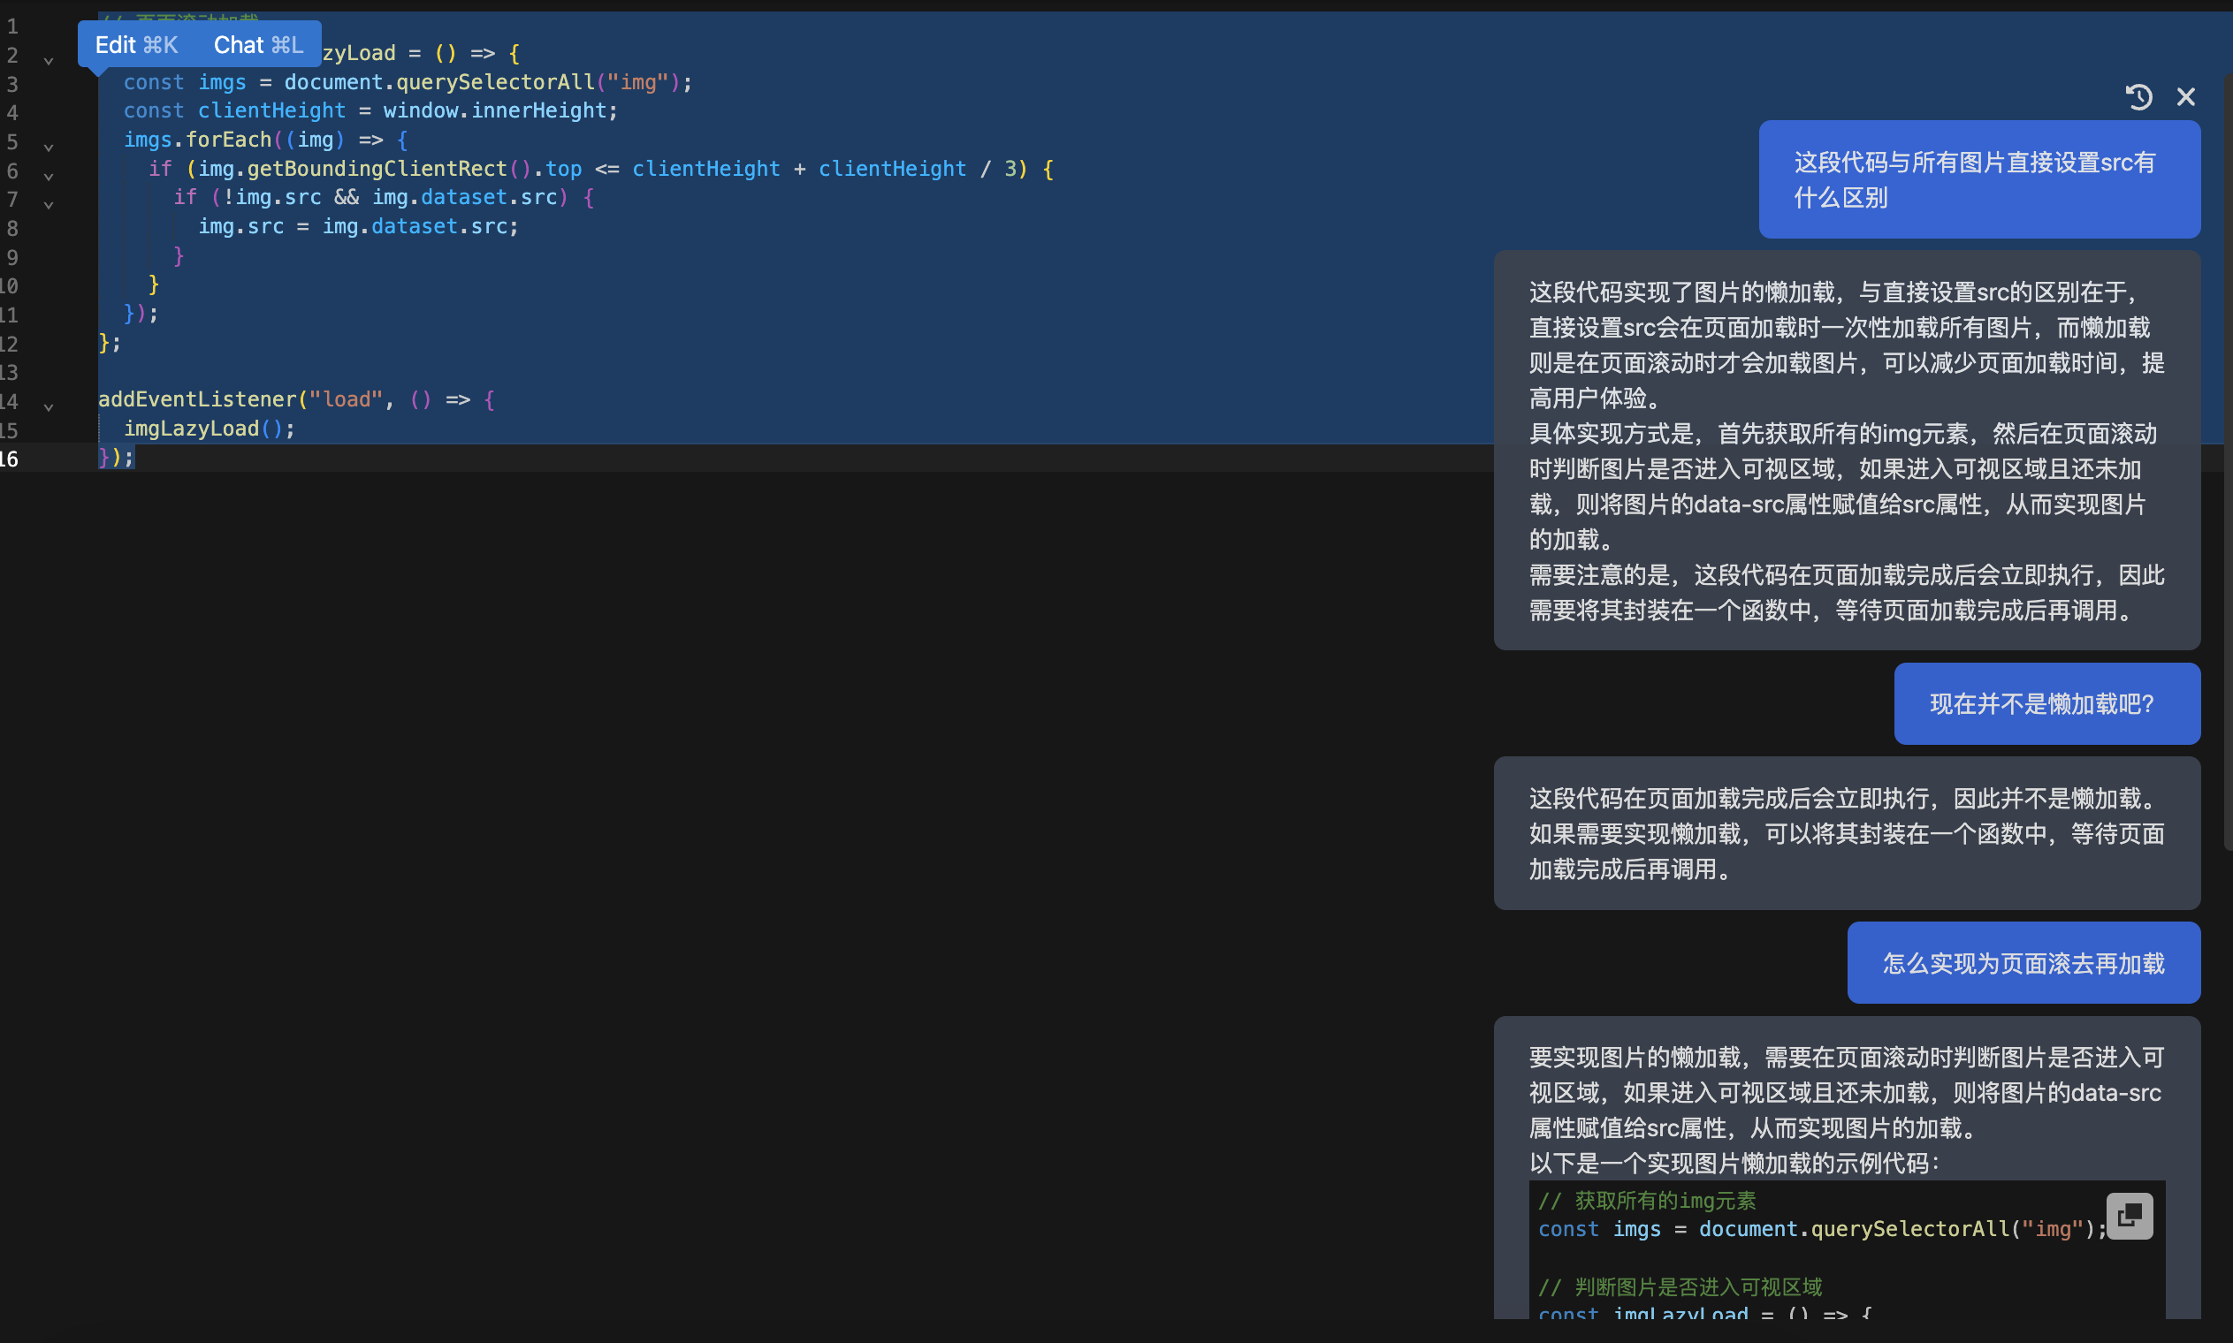Click the first user question about 设置src
The height and width of the screenshot is (1343, 2233).
coord(1978,179)
